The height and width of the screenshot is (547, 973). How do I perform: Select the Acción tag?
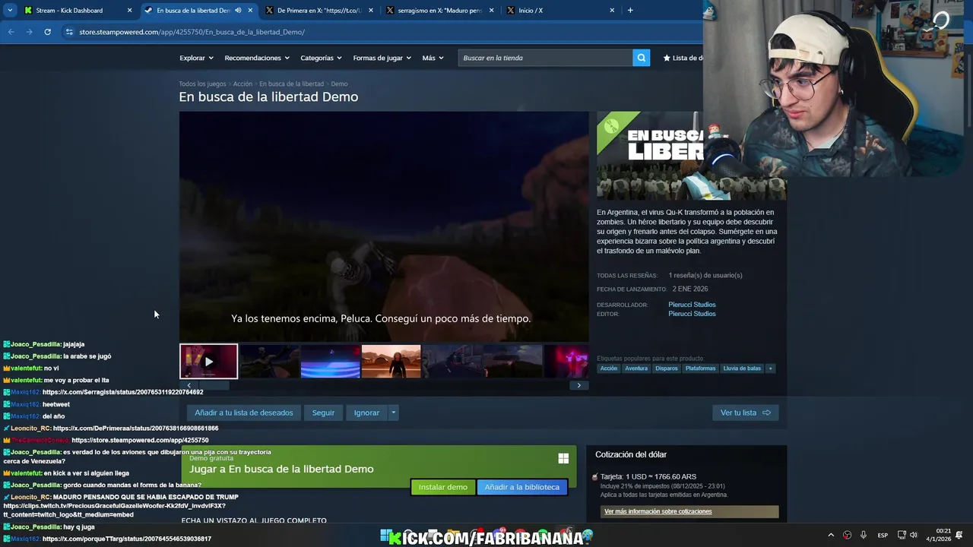pyautogui.click(x=609, y=368)
